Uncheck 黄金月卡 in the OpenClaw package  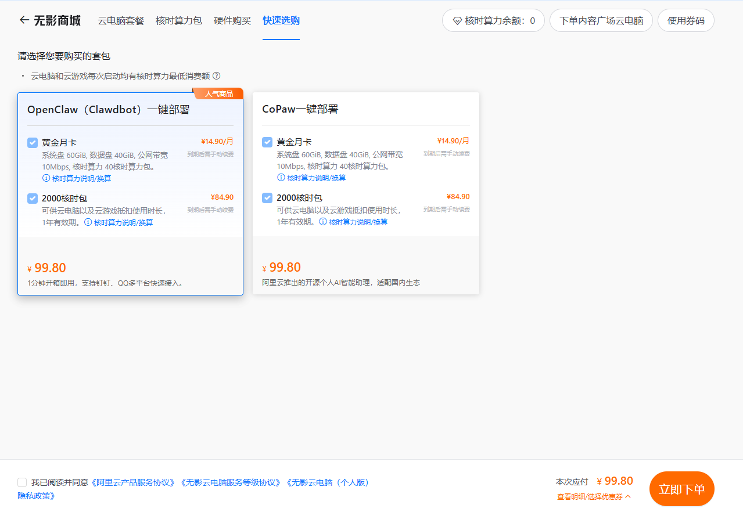[x=33, y=143]
